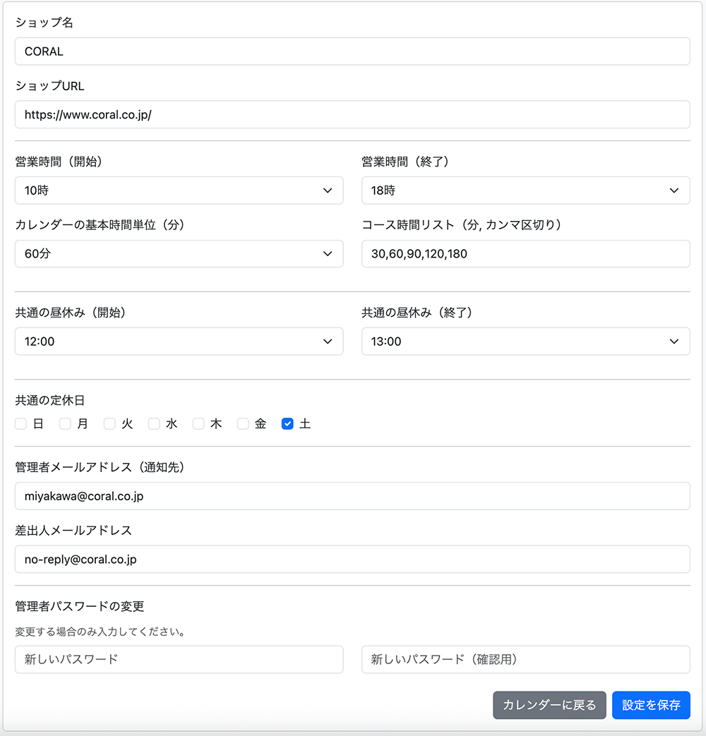Click the 設定を保存 button

(650, 705)
